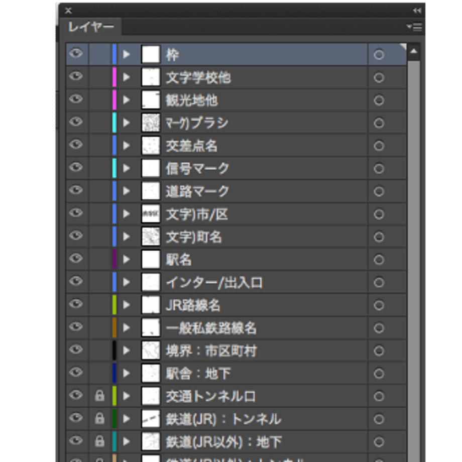
Task: Hide the 枠 layer
Action: tap(76, 54)
